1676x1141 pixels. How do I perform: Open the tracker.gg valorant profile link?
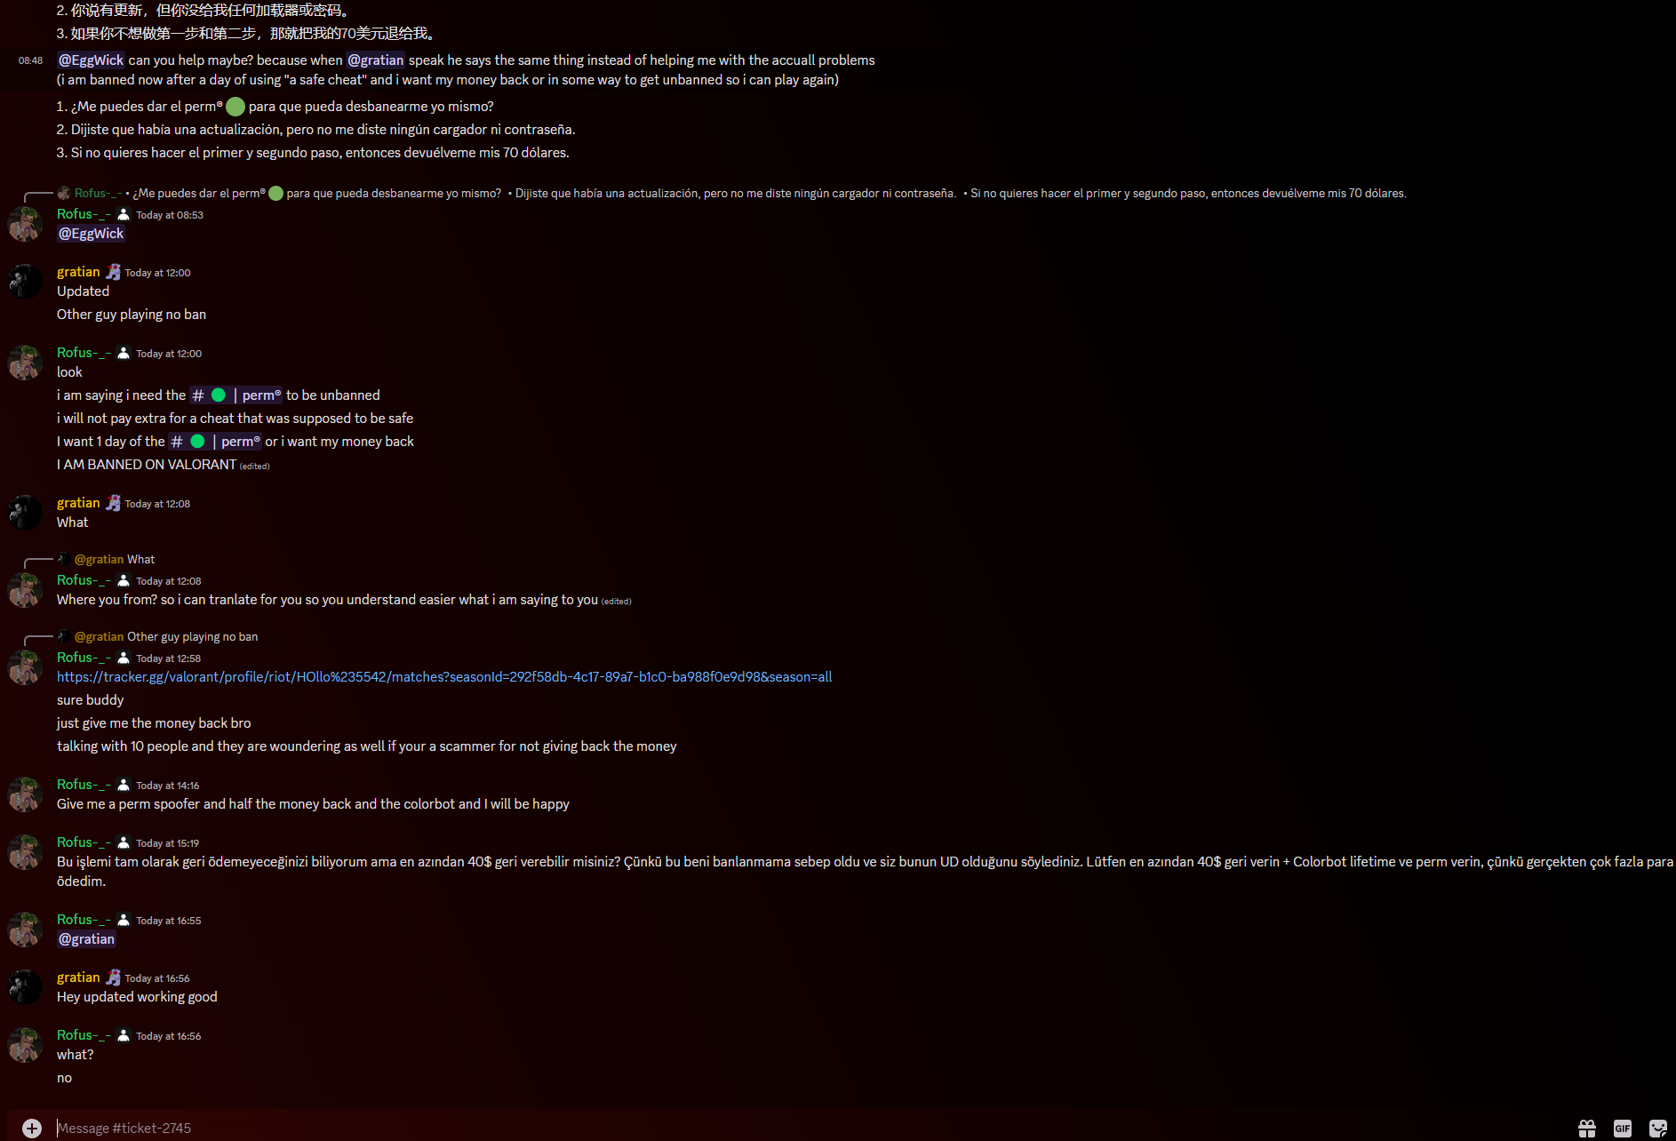(x=444, y=677)
